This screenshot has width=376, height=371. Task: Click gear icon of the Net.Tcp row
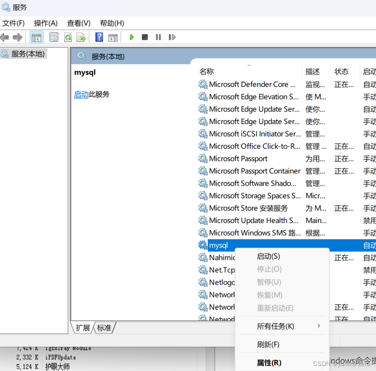pos(203,270)
